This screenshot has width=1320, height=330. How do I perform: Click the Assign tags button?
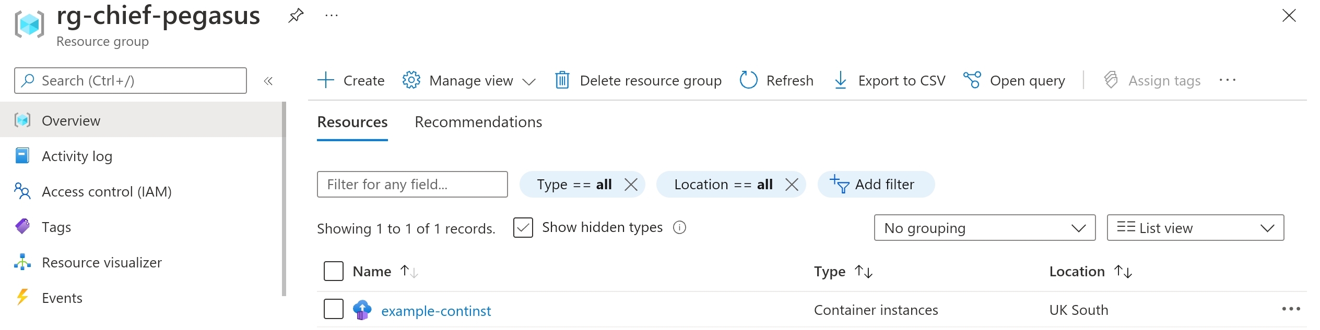pos(1152,81)
